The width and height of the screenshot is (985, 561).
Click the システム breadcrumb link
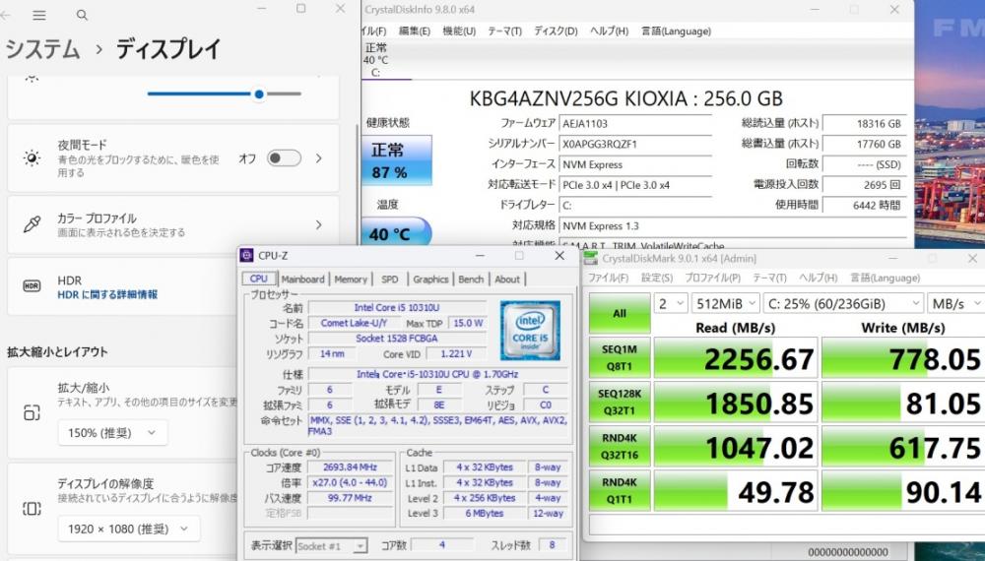coord(42,49)
